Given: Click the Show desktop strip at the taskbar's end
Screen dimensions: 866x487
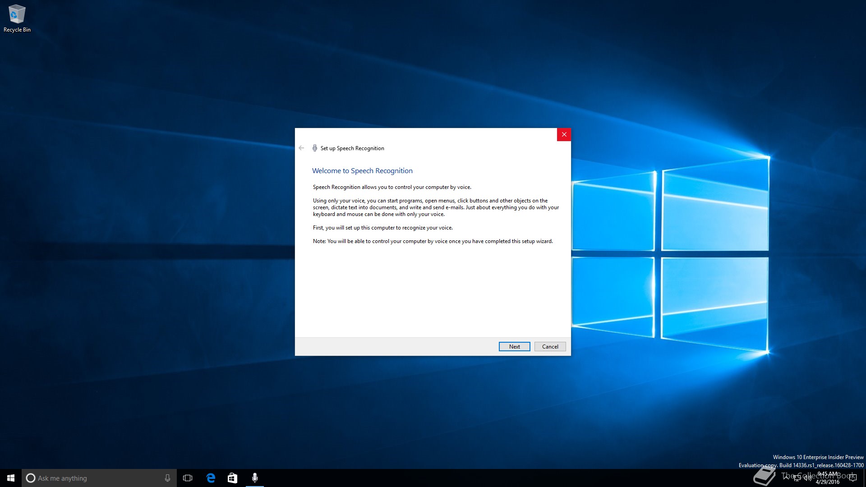Looking at the screenshot, I should tap(864, 478).
